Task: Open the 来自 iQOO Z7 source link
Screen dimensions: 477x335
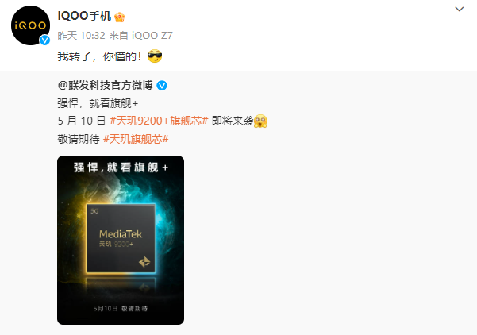Action: pos(140,36)
